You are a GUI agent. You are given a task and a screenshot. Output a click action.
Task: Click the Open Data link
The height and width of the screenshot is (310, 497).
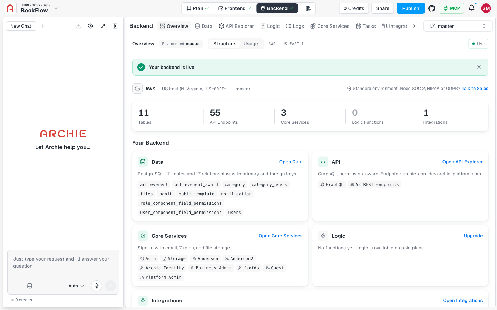[x=291, y=162]
